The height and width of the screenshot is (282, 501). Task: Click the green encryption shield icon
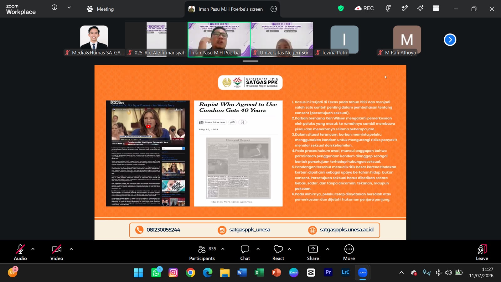click(341, 8)
